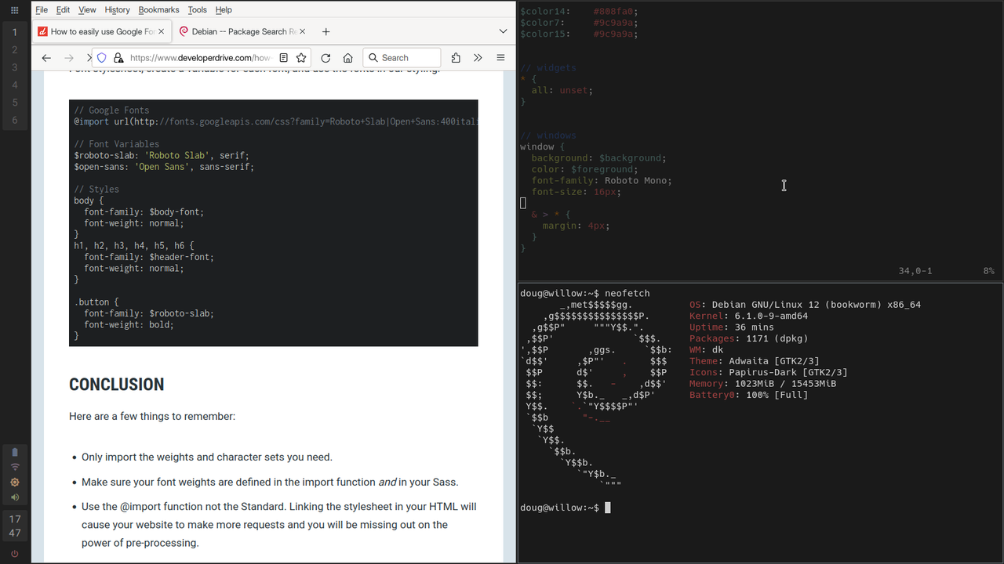Viewport: 1004px width, 564px height.
Task: Click the volume speaker icon
Action: pyautogui.click(x=14, y=497)
